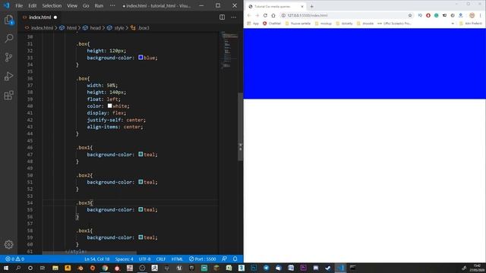The height and width of the screenshot is (273, 486).
Task: Open the Altri Preferiti bookmarks folder
Action: pyautogui.click(x=471, y=24)
